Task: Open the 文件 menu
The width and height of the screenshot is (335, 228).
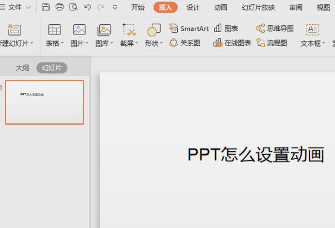Action: click(x=15, y=7)
